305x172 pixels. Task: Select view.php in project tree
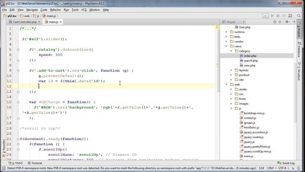pos(247,65)
